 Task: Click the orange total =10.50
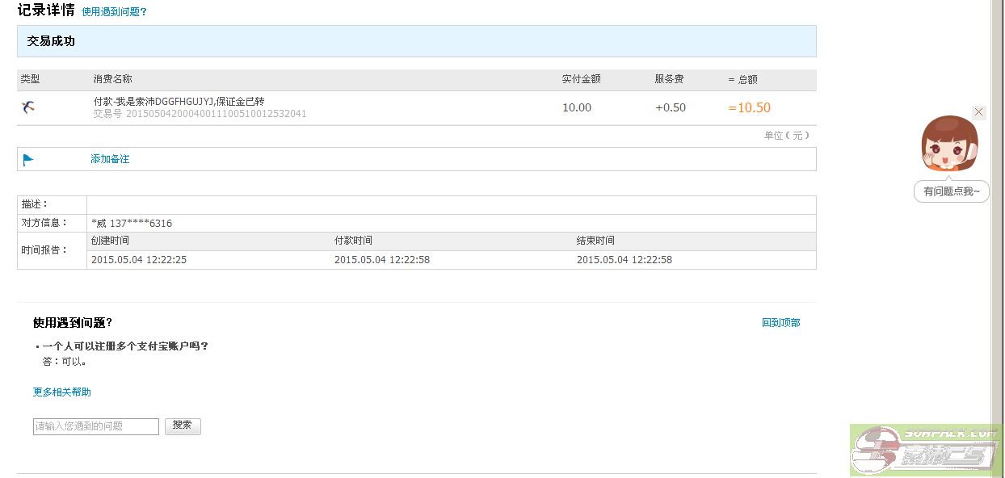pyautogui.click(x=749, y=107)
